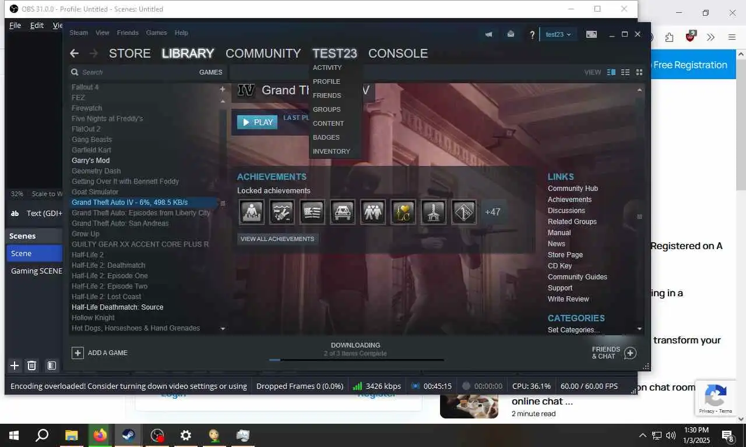This screenshot has height=447, width=746.
Task: Switch library to list view icon
Action: (625, 72)
